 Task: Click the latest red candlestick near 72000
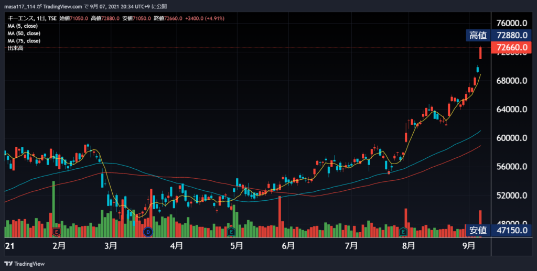(x=480, y=53)
